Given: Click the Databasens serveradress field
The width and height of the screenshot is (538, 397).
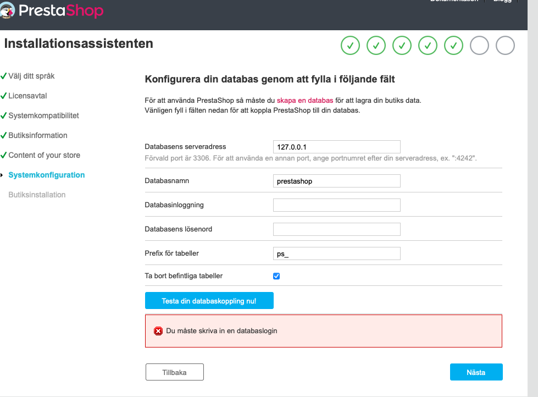Looking at the screenshot, I should 336,147.
